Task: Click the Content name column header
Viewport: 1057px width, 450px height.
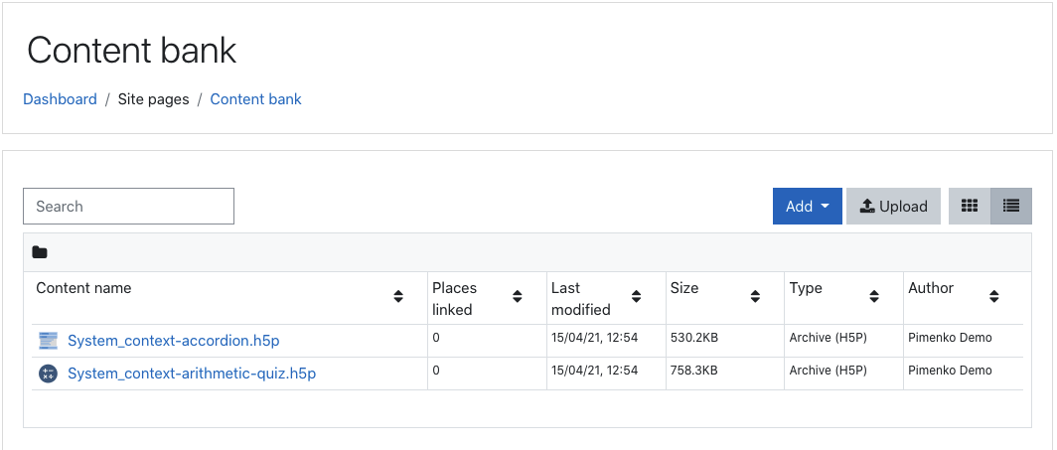Action: pyautogui.click(x=83, y=288)
